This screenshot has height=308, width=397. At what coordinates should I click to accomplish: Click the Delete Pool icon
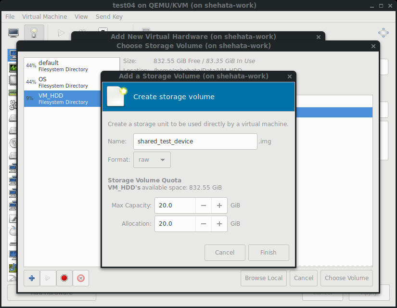pos(81,278)
